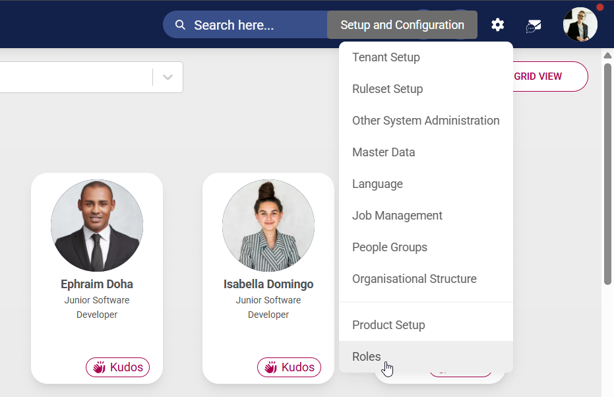Click the Kudos hand icon for Isabella Domingo

point(271,367)
